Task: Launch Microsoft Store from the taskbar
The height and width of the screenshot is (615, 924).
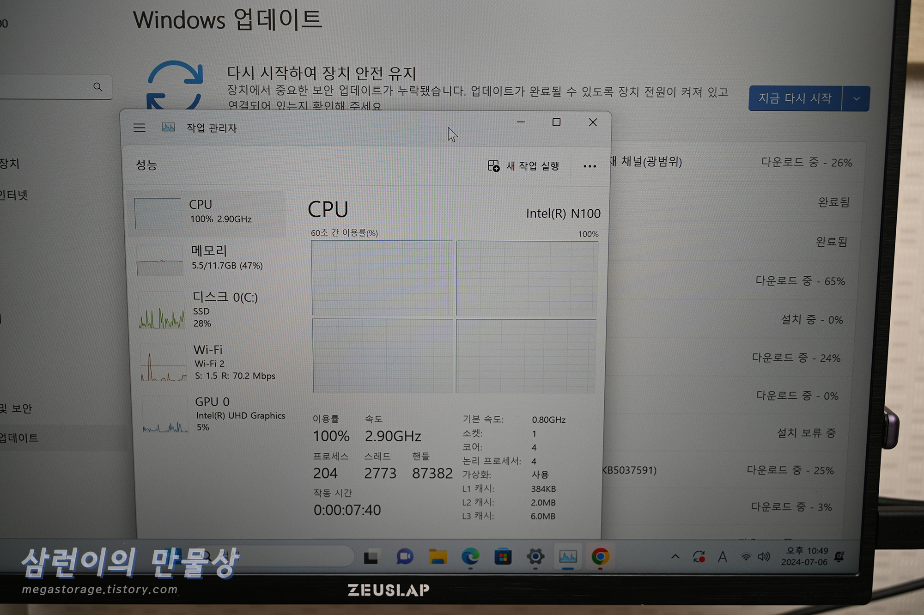Action: (x=503, y=557)
